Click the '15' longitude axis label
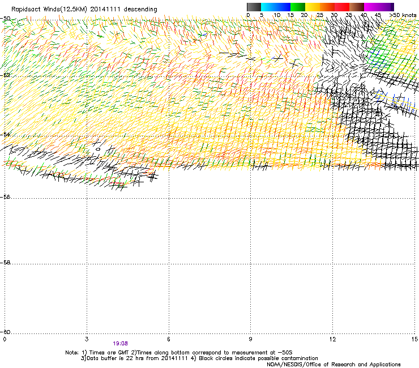 click(x=414, y=339)
